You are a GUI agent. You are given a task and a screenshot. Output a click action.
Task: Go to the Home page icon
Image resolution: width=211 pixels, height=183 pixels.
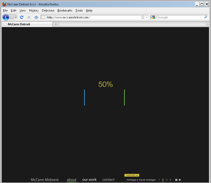[36, 17]
